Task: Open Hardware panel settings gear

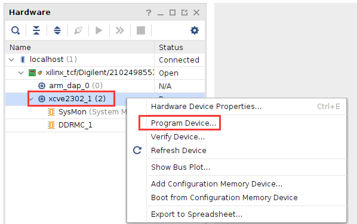Action: pyautogui.click(x=195, y=30)
